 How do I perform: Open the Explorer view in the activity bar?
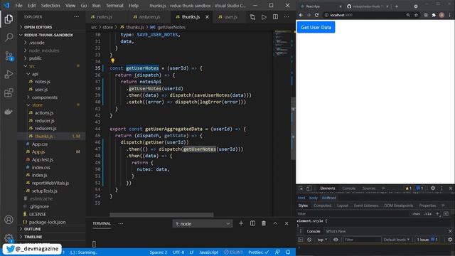(9, 19)
